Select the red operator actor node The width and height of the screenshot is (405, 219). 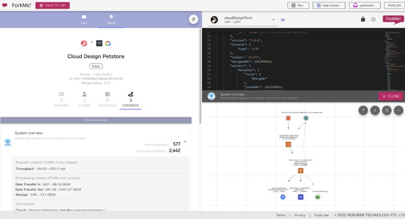click(288, 118)
